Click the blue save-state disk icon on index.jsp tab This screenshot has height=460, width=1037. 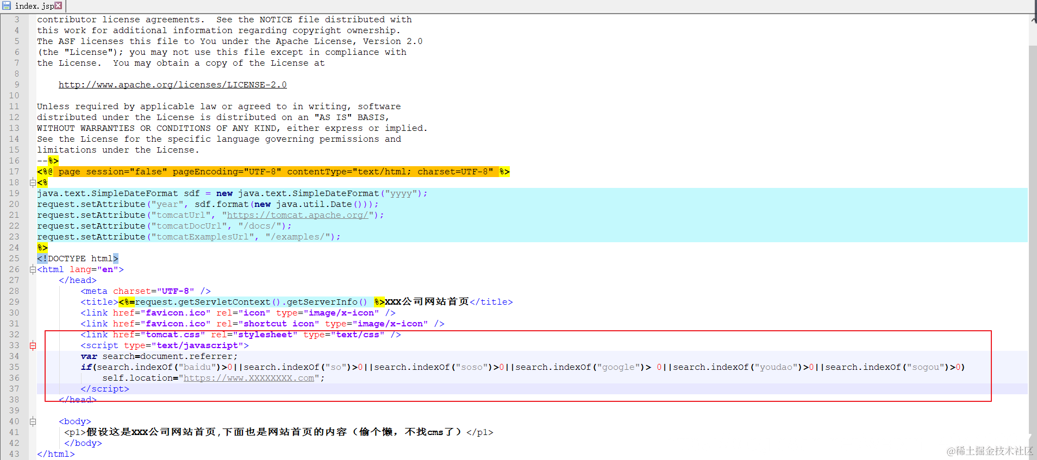point(7,5)
